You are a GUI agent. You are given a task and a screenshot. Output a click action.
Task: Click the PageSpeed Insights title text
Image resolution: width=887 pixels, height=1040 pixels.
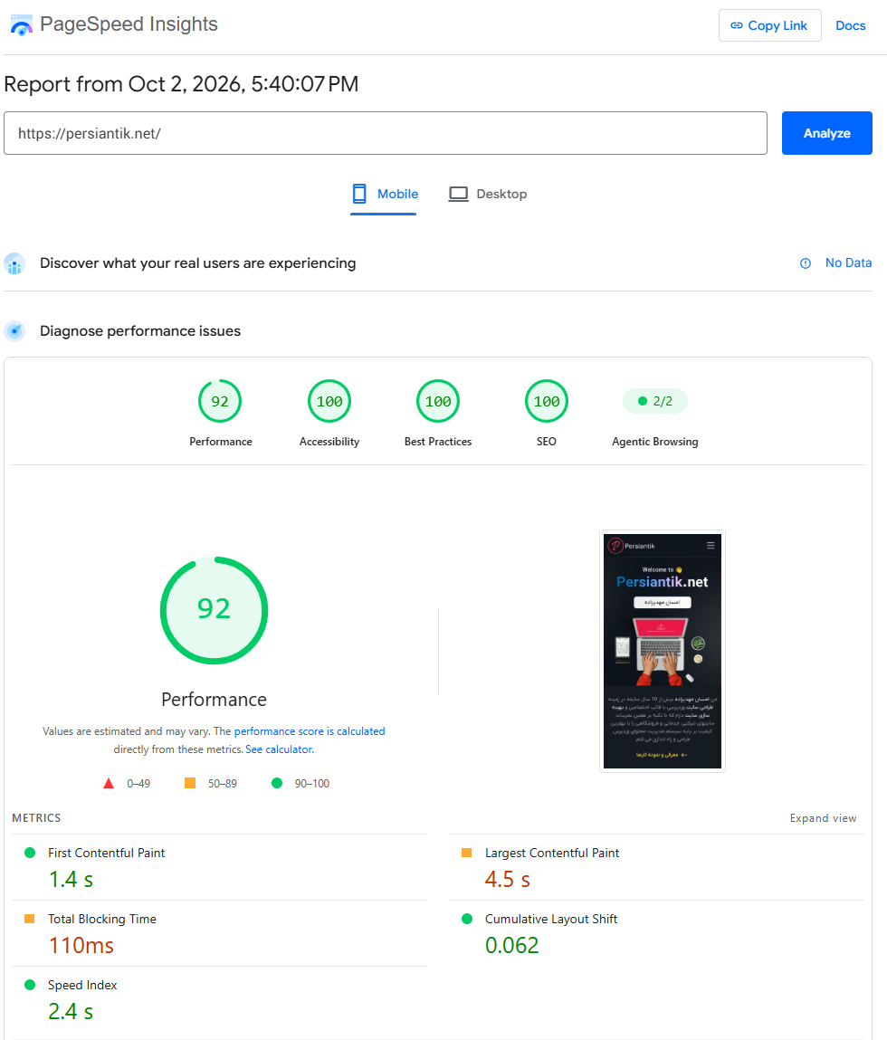click(129, 24)
